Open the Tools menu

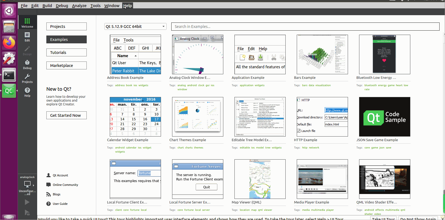(95, 6)
